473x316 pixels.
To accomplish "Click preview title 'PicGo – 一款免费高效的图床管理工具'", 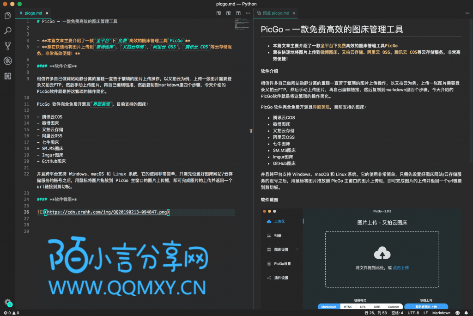I will 332,29.
